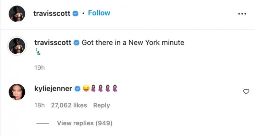Expand View replies (949)
The height and width of the screenshot is (136, 255).
pos(85,123)
